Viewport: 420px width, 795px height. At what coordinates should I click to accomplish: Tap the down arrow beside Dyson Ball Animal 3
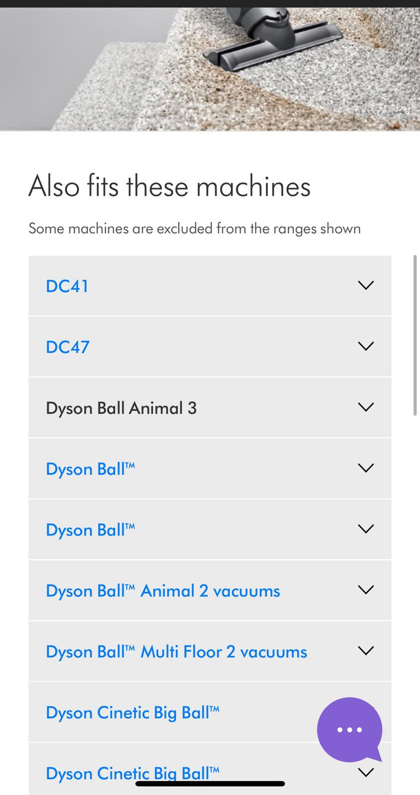point(366,407)
